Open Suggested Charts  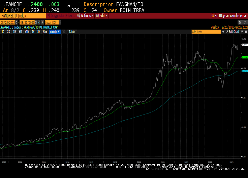point(61,16)
